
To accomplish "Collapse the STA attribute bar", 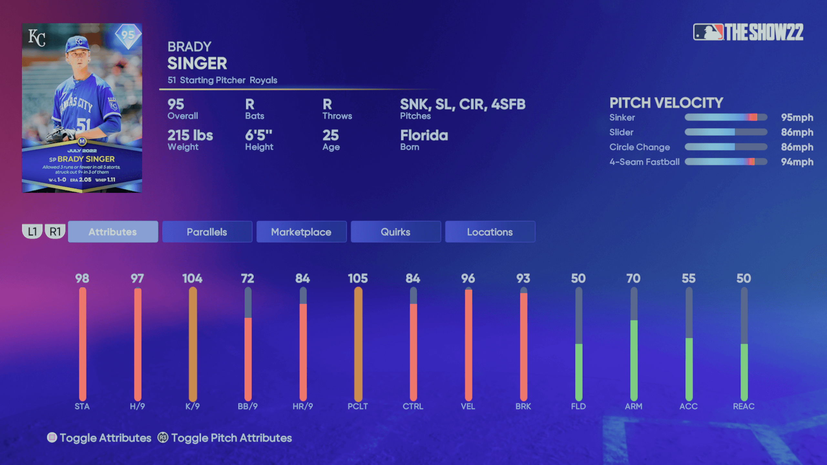I will coord(82,341).
